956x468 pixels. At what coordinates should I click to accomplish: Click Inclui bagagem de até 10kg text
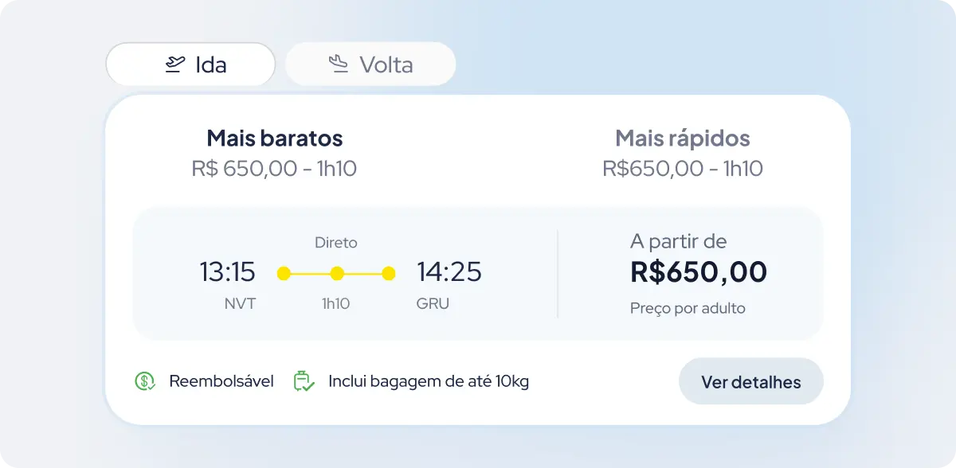[x=429, y=381]
